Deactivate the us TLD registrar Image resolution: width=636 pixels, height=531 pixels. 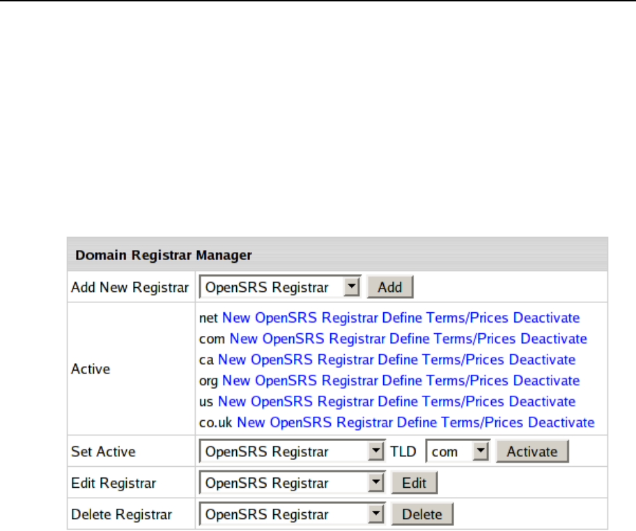click(542, 401)
